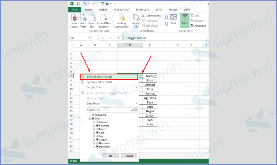Click the Save icon in quick access toolbar
Image resolution: width=277 pixels, height=165 pixels.
tap(78, 4)
